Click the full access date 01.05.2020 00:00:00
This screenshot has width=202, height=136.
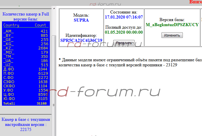click(124, 32)
